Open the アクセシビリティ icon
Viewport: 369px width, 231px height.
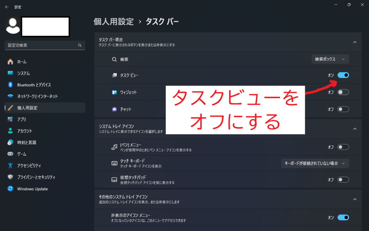click(10, 166)
